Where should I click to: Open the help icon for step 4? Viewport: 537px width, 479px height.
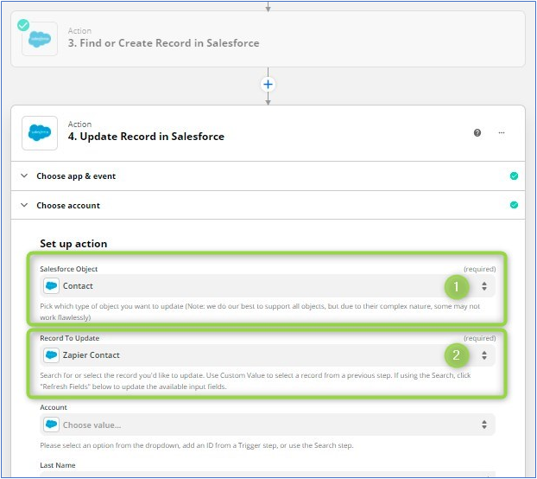pos(477,132)
